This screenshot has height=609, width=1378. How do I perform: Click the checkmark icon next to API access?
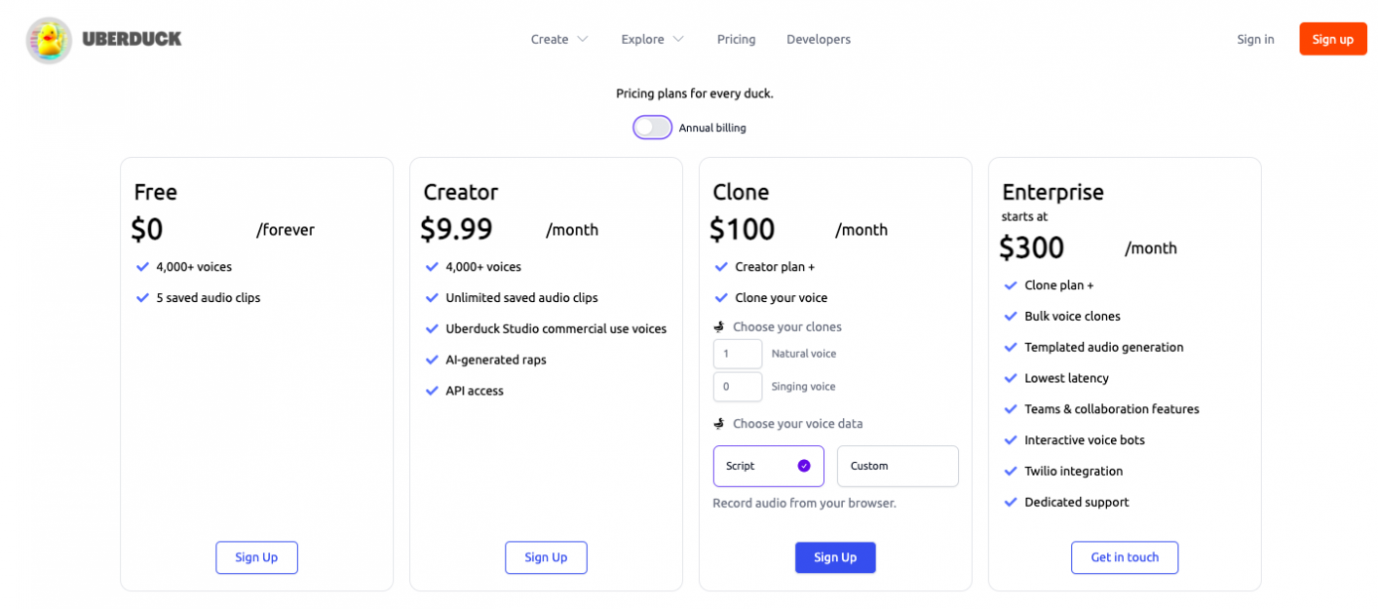click(432, 391)
